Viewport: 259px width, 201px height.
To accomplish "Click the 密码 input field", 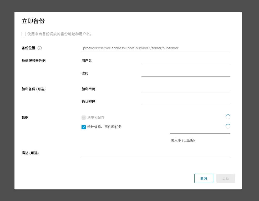I will point(186,73).
